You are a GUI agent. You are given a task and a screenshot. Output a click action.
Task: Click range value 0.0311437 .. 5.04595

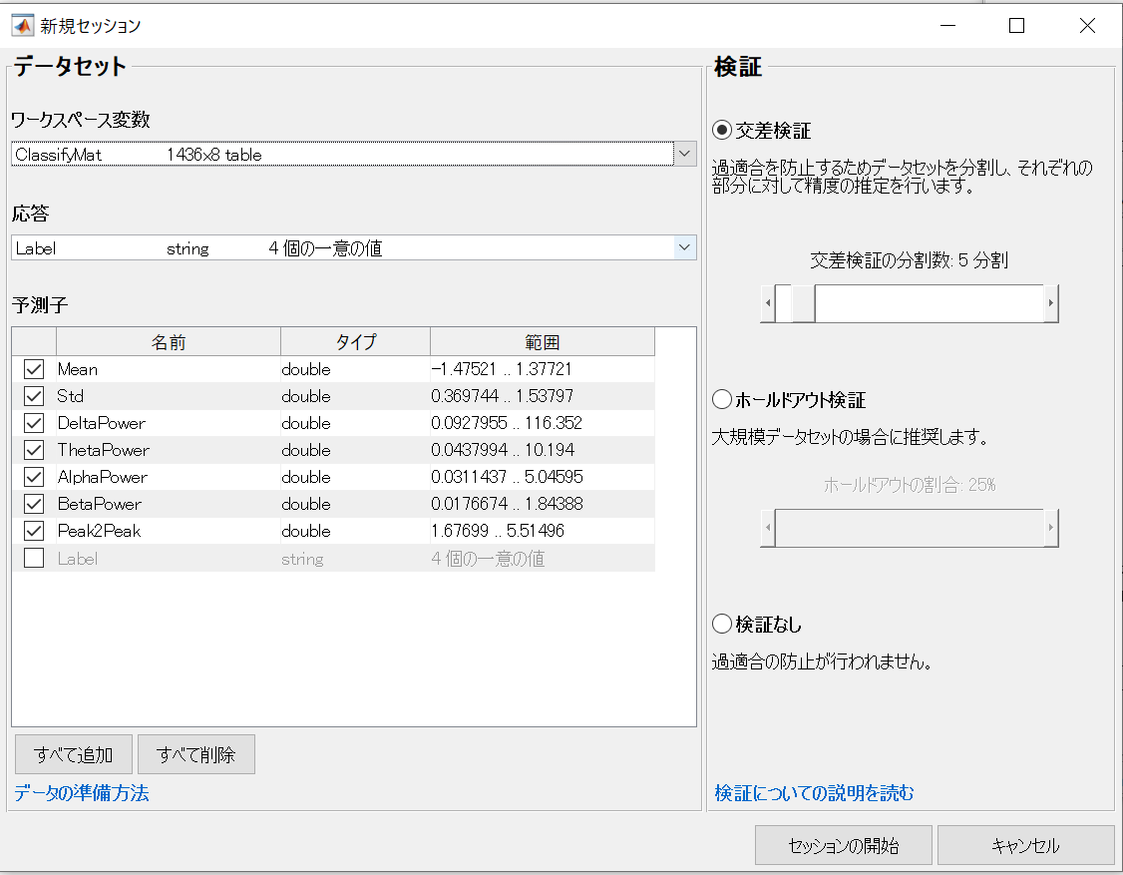(x=507, y=477)
